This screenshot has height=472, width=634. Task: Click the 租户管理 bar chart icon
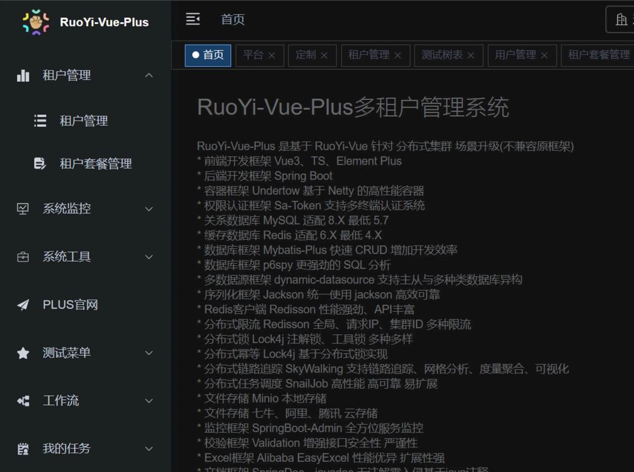[x=23, y=76]
